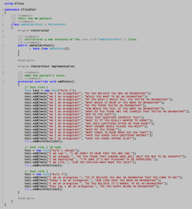This screenshot has width=192, height=209.
Task: Click the final #endregion directive near the bottom
Action: pos(26,199)
